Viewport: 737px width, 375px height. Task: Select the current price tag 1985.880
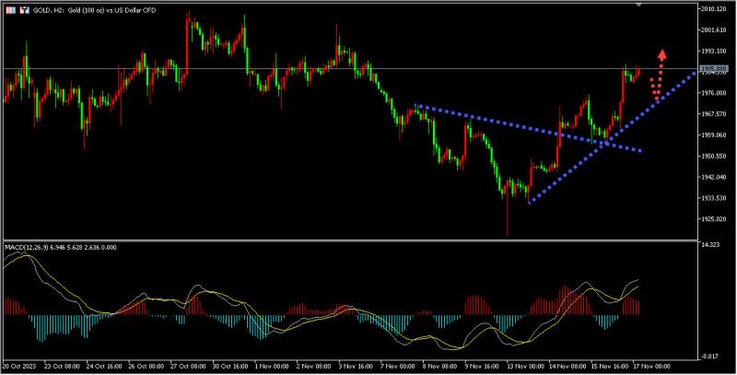point(713,69)
